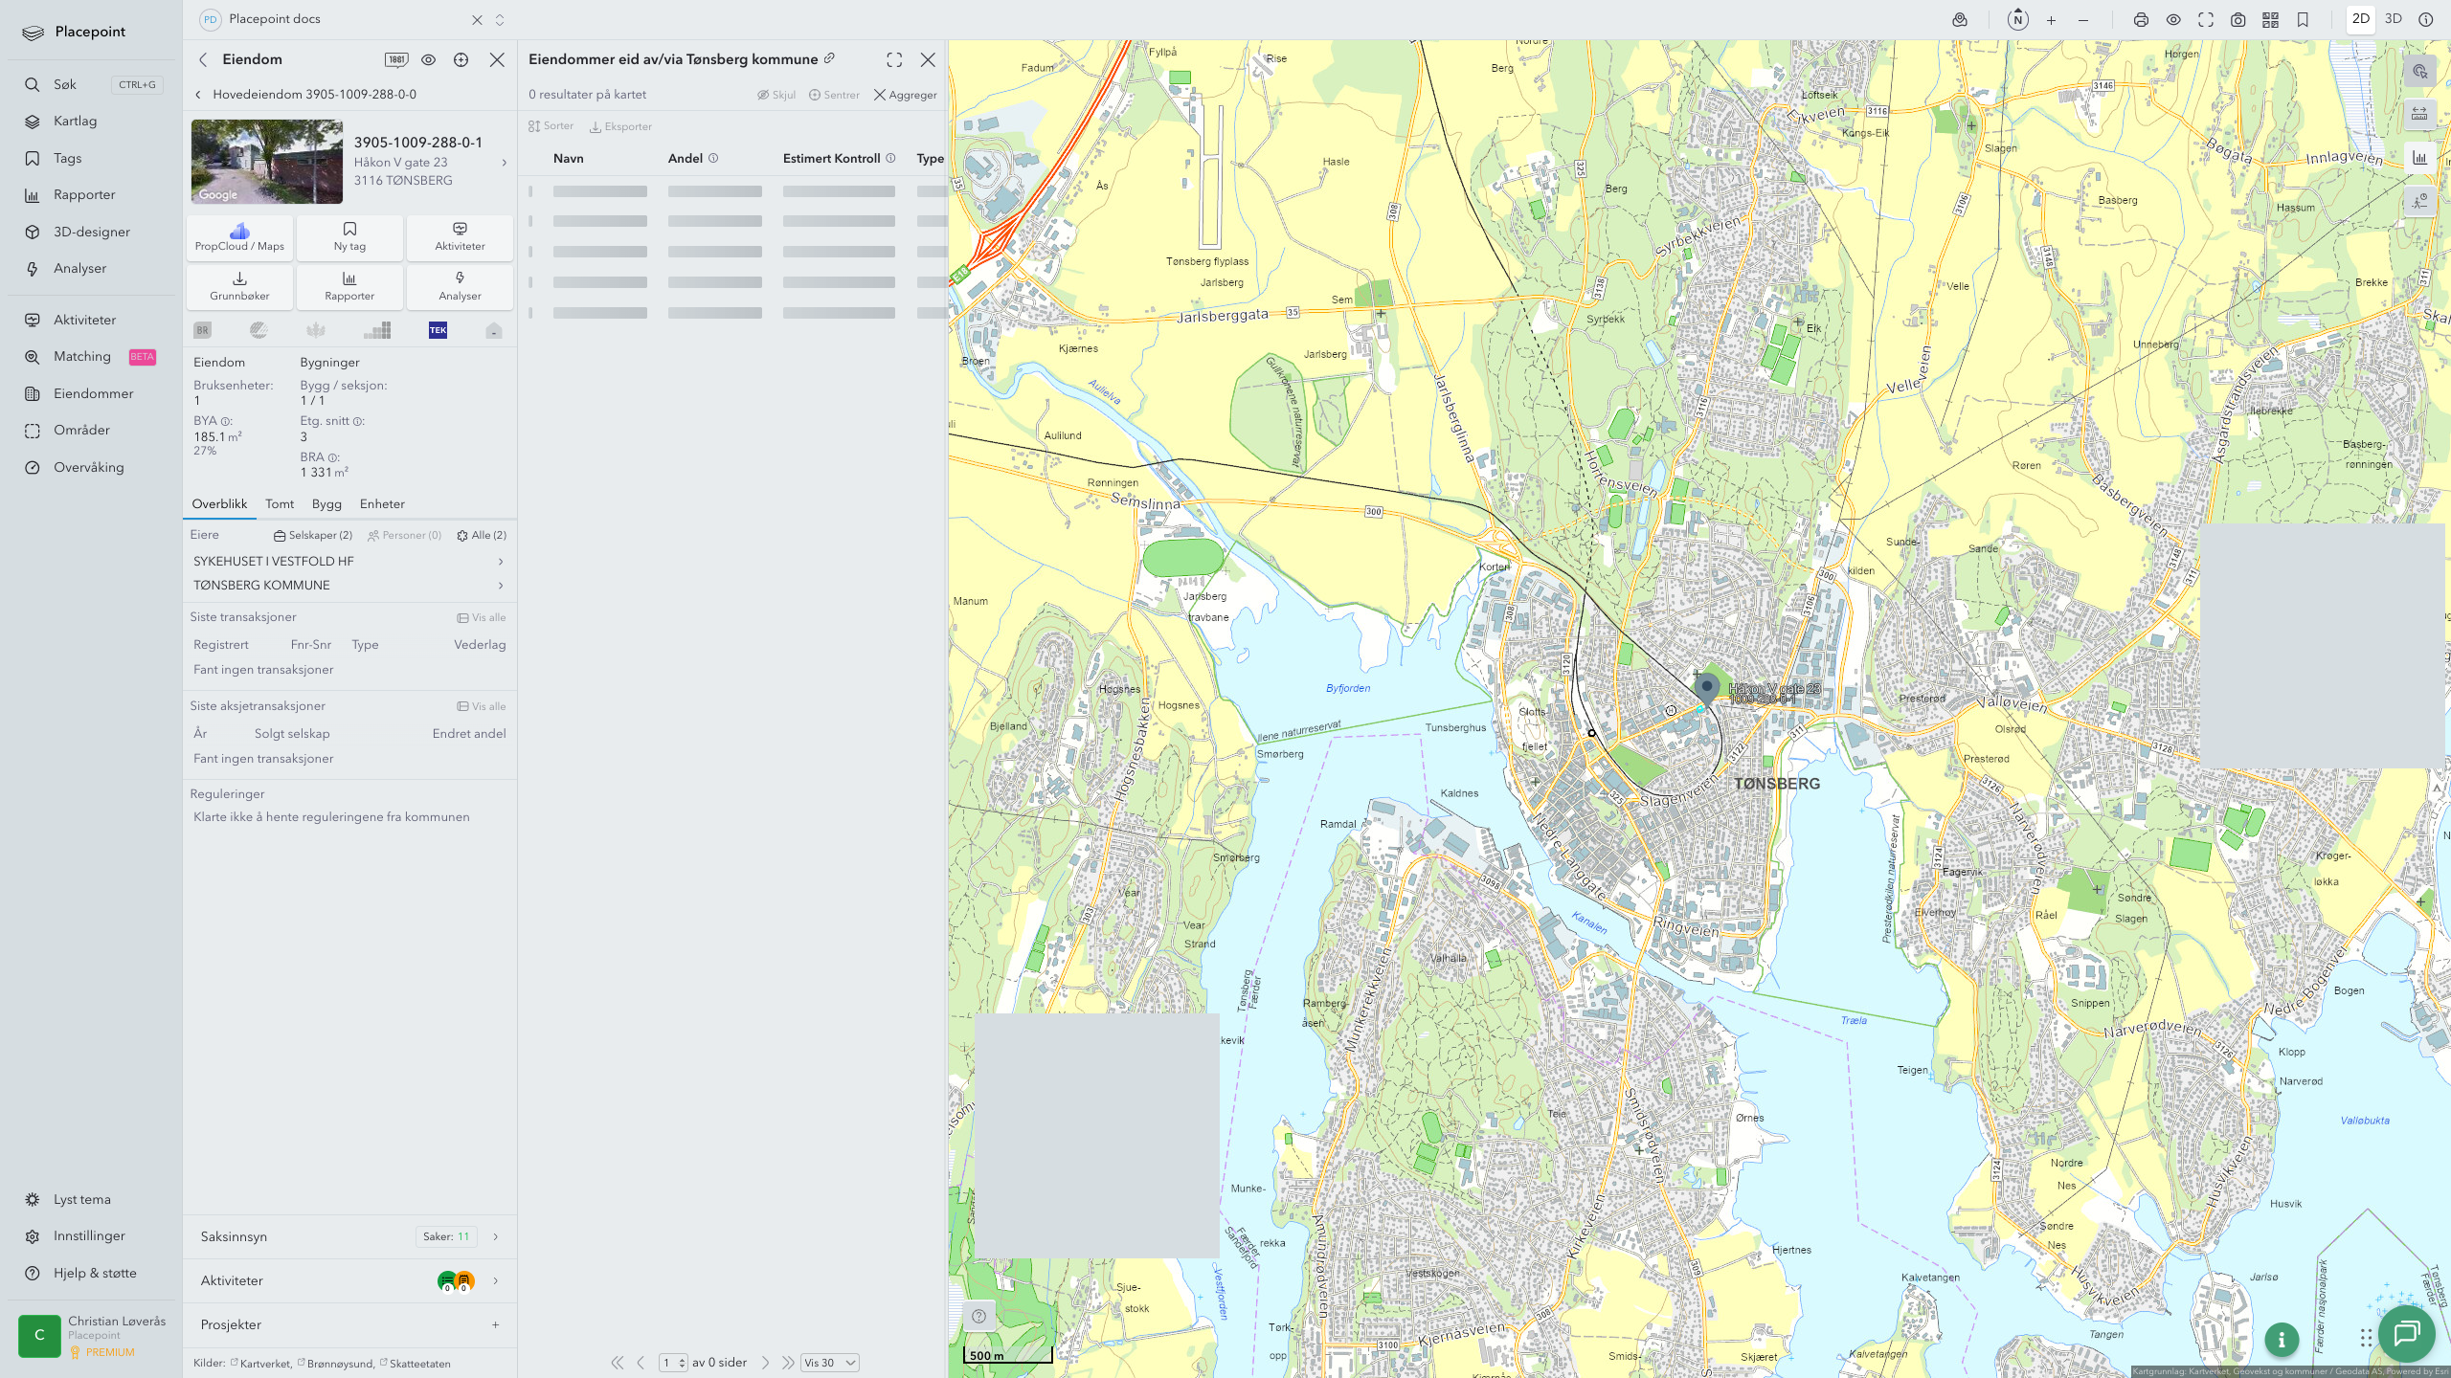Image resolution: width=2451 pixels, height=1378 pixels.
Task: Center map on property with crosshair icon
Action: click(x=461, y=59)
